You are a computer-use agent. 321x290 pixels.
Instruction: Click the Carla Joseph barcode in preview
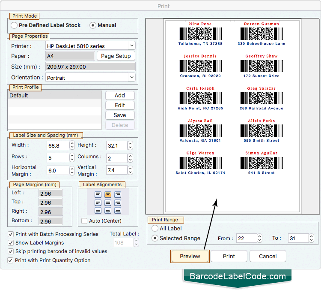pyautogui.click(x=201, y=98)
